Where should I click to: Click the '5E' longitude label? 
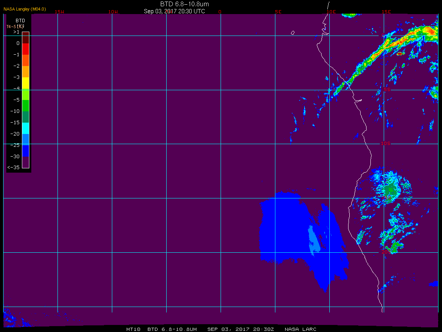pos(278,12)
